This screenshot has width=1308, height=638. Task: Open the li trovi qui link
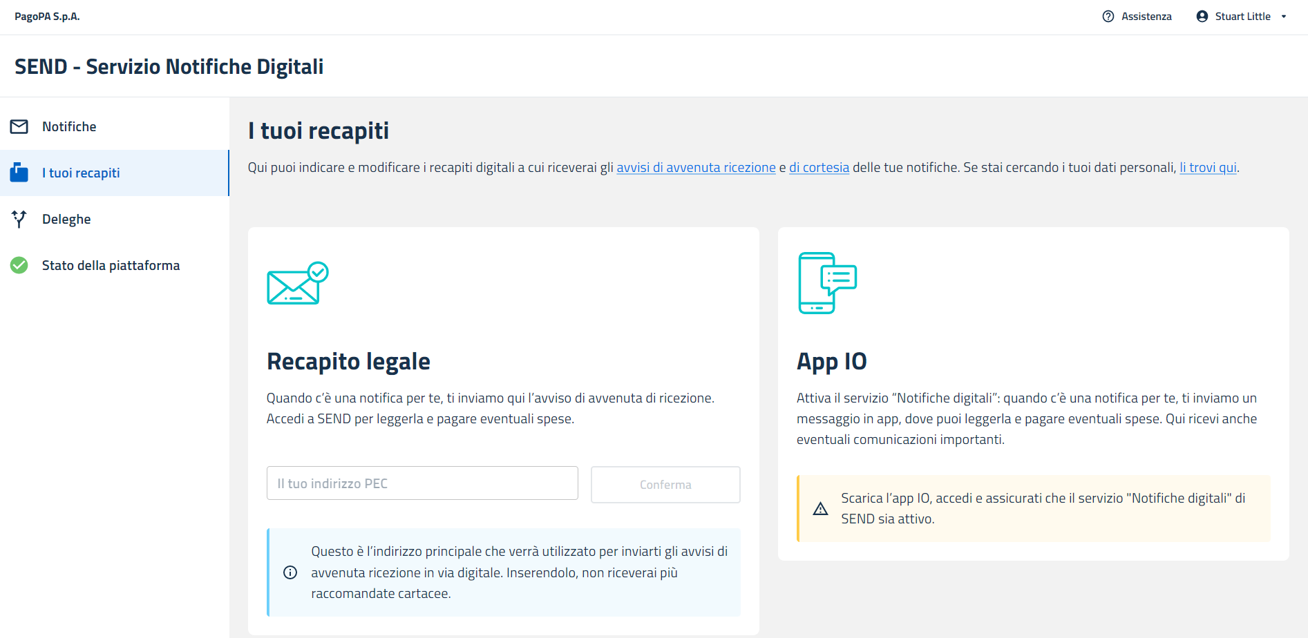click(1208, 168)
